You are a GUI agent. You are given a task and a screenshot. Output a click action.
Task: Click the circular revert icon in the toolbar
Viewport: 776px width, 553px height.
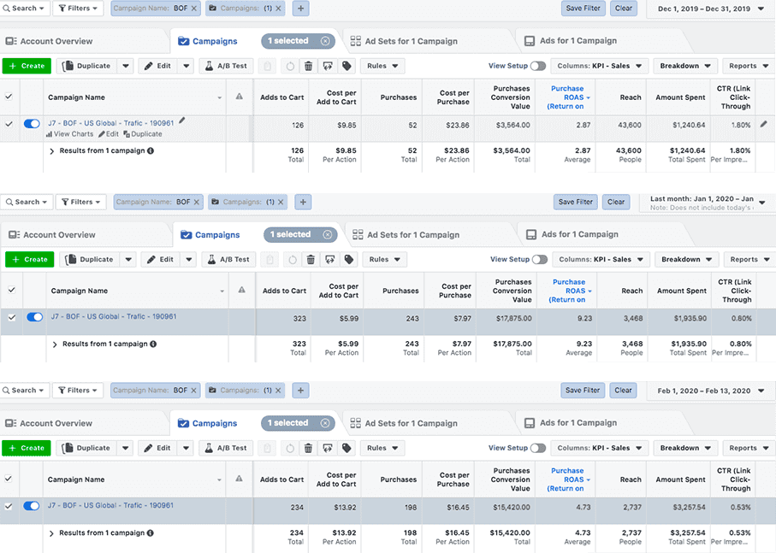tap(290, 66)
